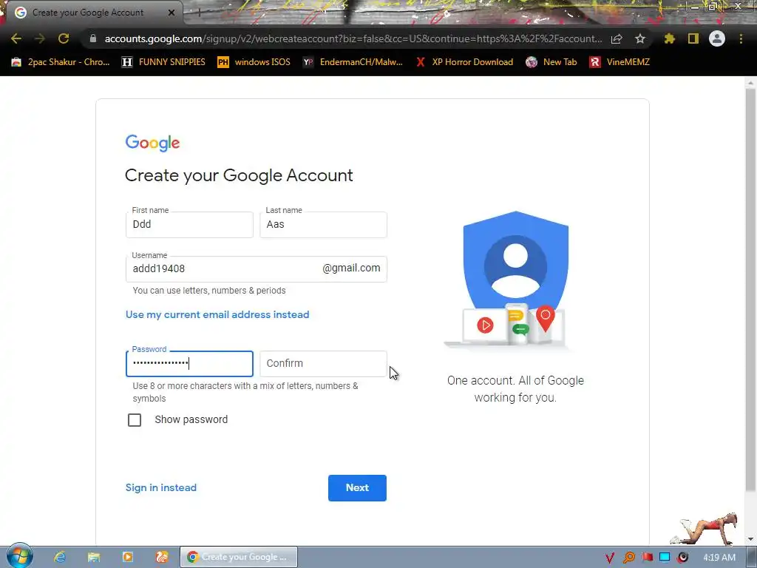Image resolution: width=757 pixels, height=568 pixels.
Task: Click the padlock site info icon
Action: pos(92,38)
